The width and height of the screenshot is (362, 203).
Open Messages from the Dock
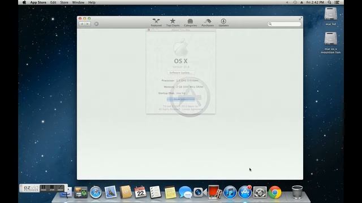click(x=185, y=192)
